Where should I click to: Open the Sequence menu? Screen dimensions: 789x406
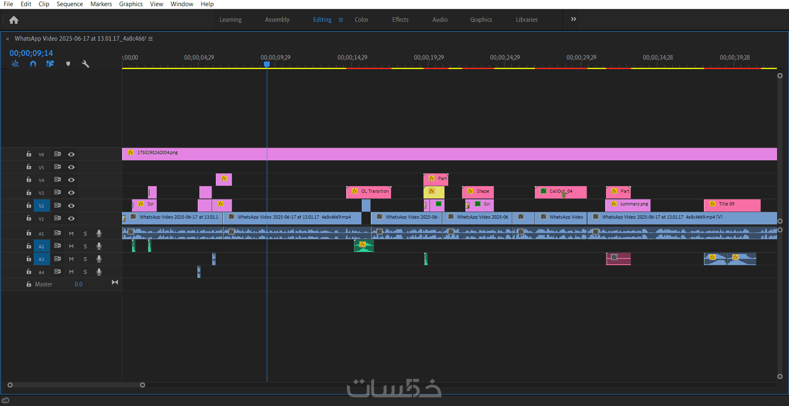(69, 4)
